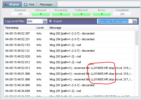Sort by the Message column header
This screenshot has width=141, height=100.
point(91,28)
